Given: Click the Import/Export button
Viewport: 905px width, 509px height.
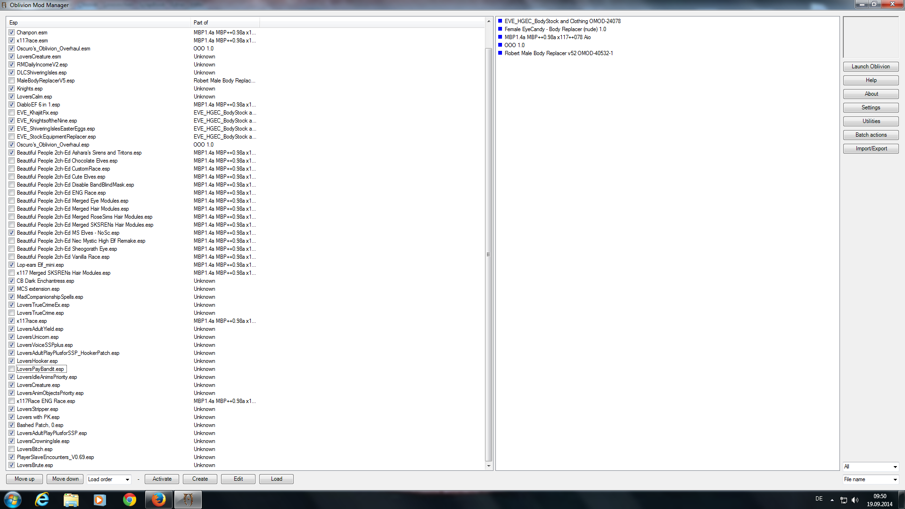Looking at the screenshot, I should 871,148.
